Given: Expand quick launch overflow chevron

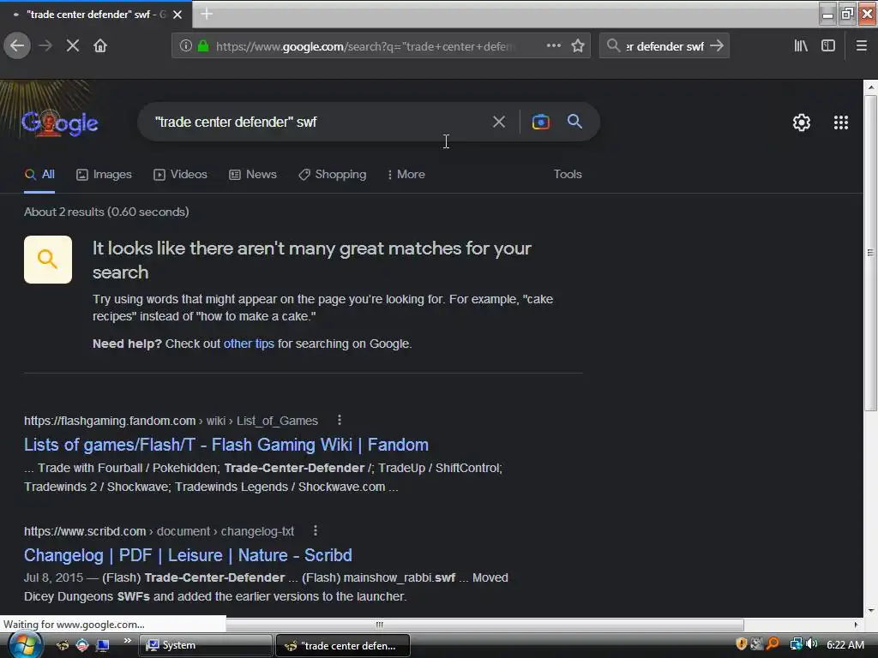Looking at the screenshot, I should tap(128, 641).
